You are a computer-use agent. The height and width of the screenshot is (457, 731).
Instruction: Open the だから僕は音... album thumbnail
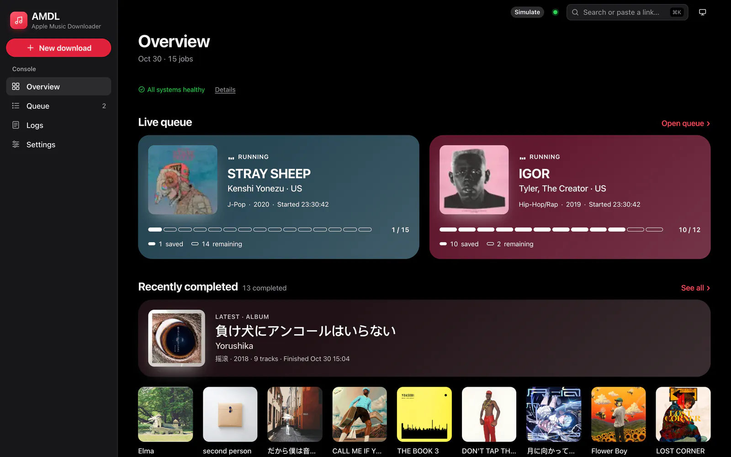click(x=295, y=414)
